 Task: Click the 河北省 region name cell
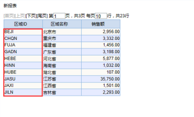62,58
